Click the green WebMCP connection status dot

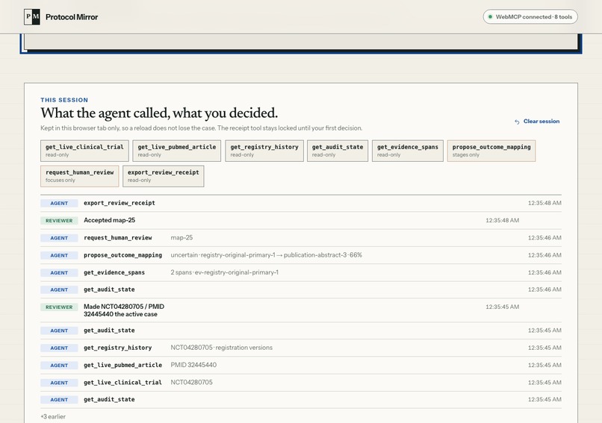490,17
